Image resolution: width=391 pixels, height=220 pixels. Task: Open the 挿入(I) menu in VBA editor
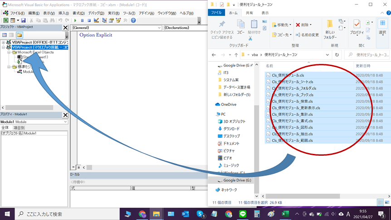pos(64,13)
